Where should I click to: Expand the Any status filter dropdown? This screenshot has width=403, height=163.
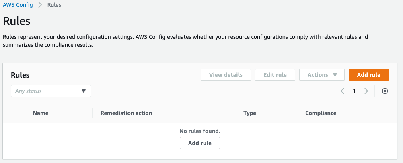tap(51, 91)
